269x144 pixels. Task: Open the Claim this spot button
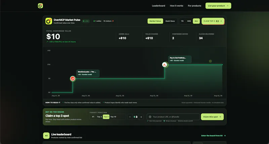(212, 117)
